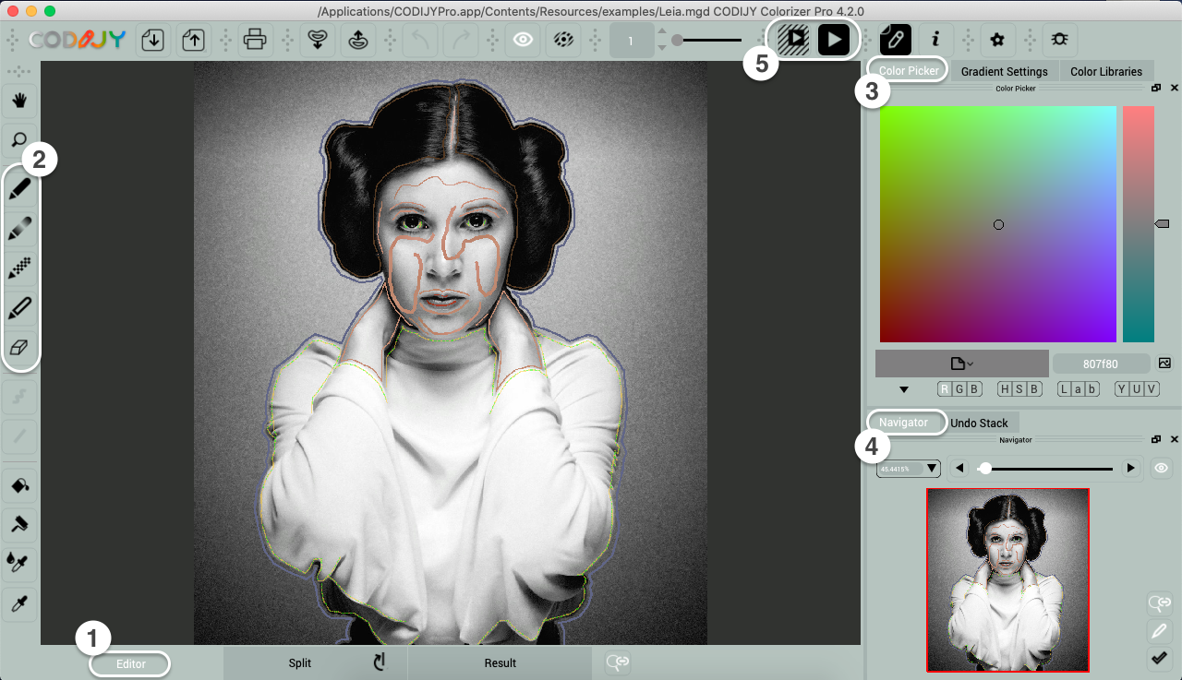Choose the Paint Bucket fill tool

click(x=18, y=484)
